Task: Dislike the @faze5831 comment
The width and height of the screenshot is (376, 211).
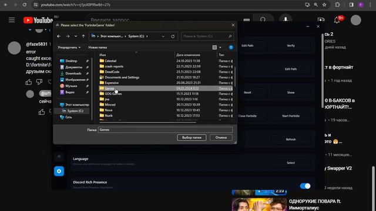Action: pyautogui.click(x=39, y=82)
